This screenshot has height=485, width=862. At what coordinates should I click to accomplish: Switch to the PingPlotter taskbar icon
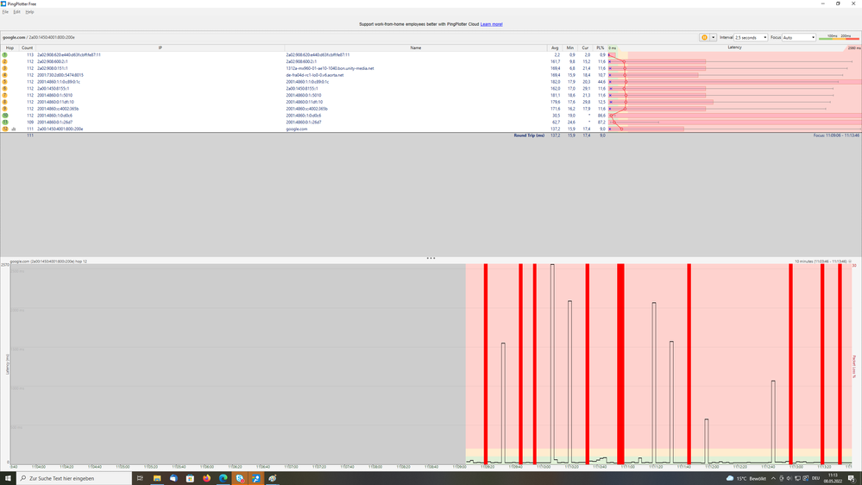coord(255,478)
